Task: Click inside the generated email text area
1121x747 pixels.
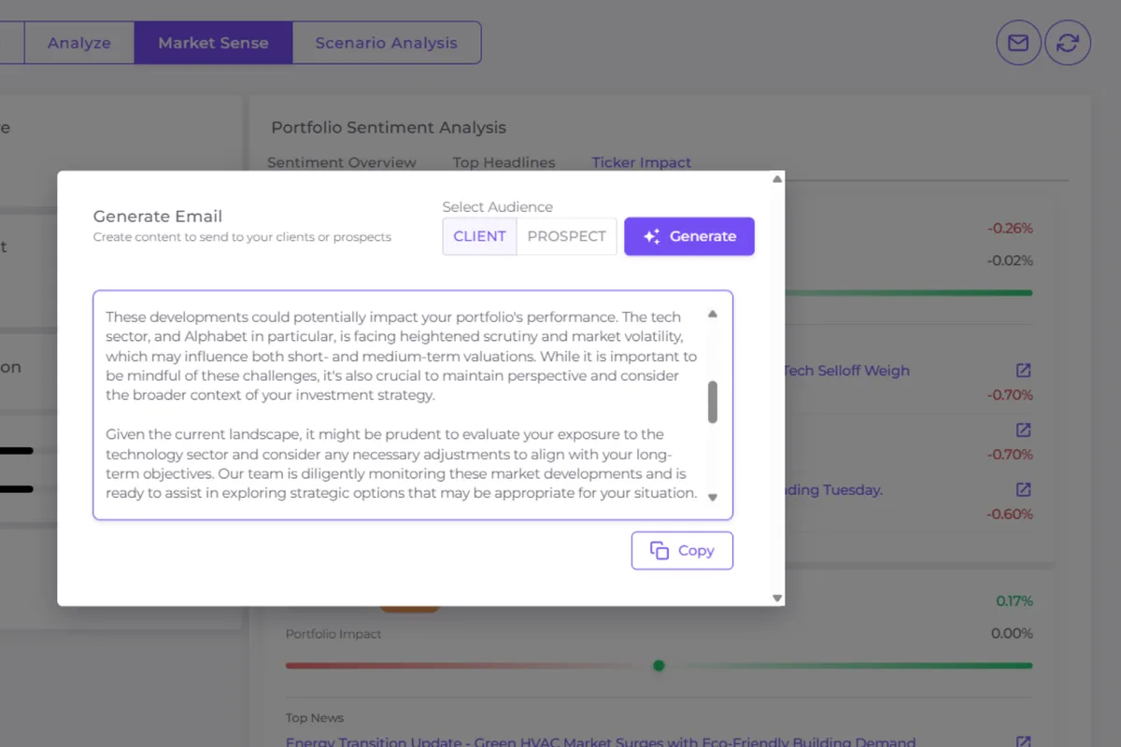Action: tap(402, 404)
